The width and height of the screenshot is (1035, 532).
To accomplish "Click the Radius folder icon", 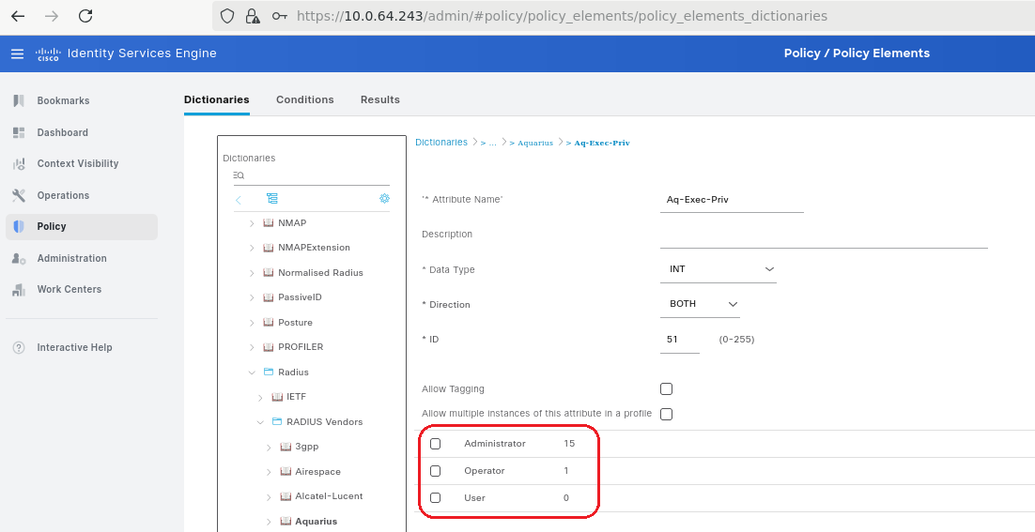I will [x=268, y=372].
